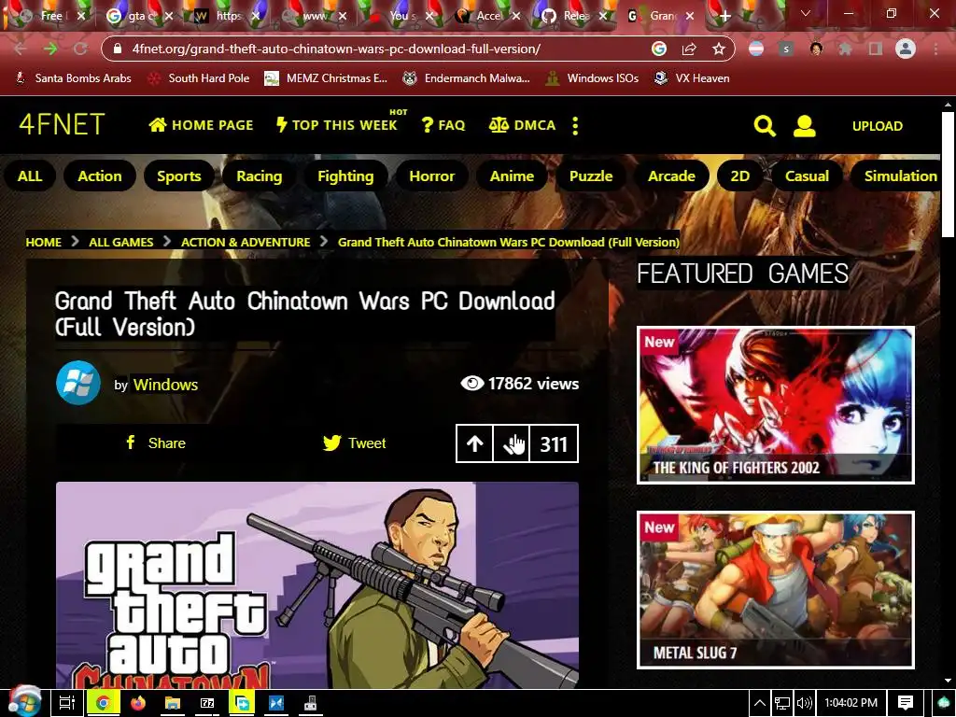Reload the page with the refresh icon
This screenshot has width=956, height=717.
[x=80, y=49]
